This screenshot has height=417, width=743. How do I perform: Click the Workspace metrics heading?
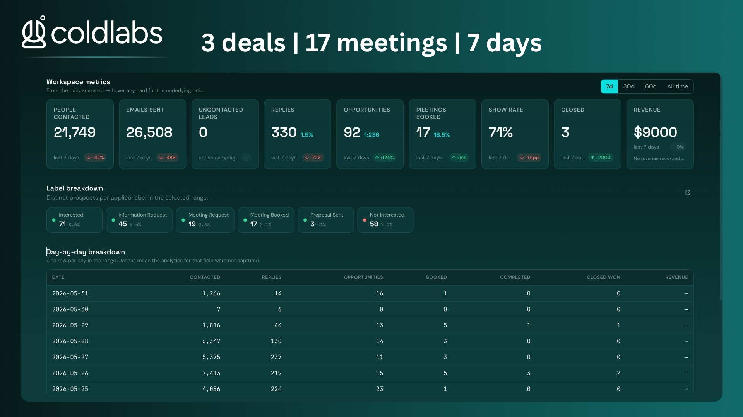[78, 82]
